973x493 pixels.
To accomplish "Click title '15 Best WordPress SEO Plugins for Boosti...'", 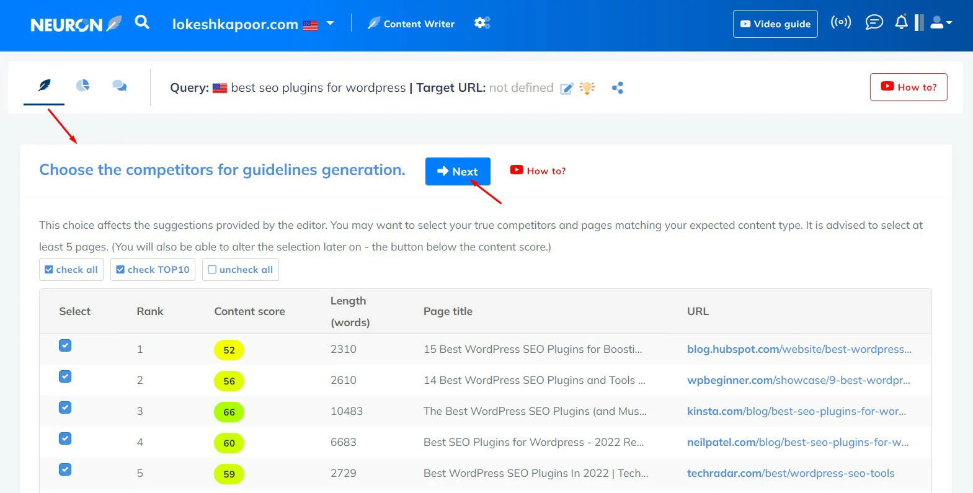I will [533, 349].
